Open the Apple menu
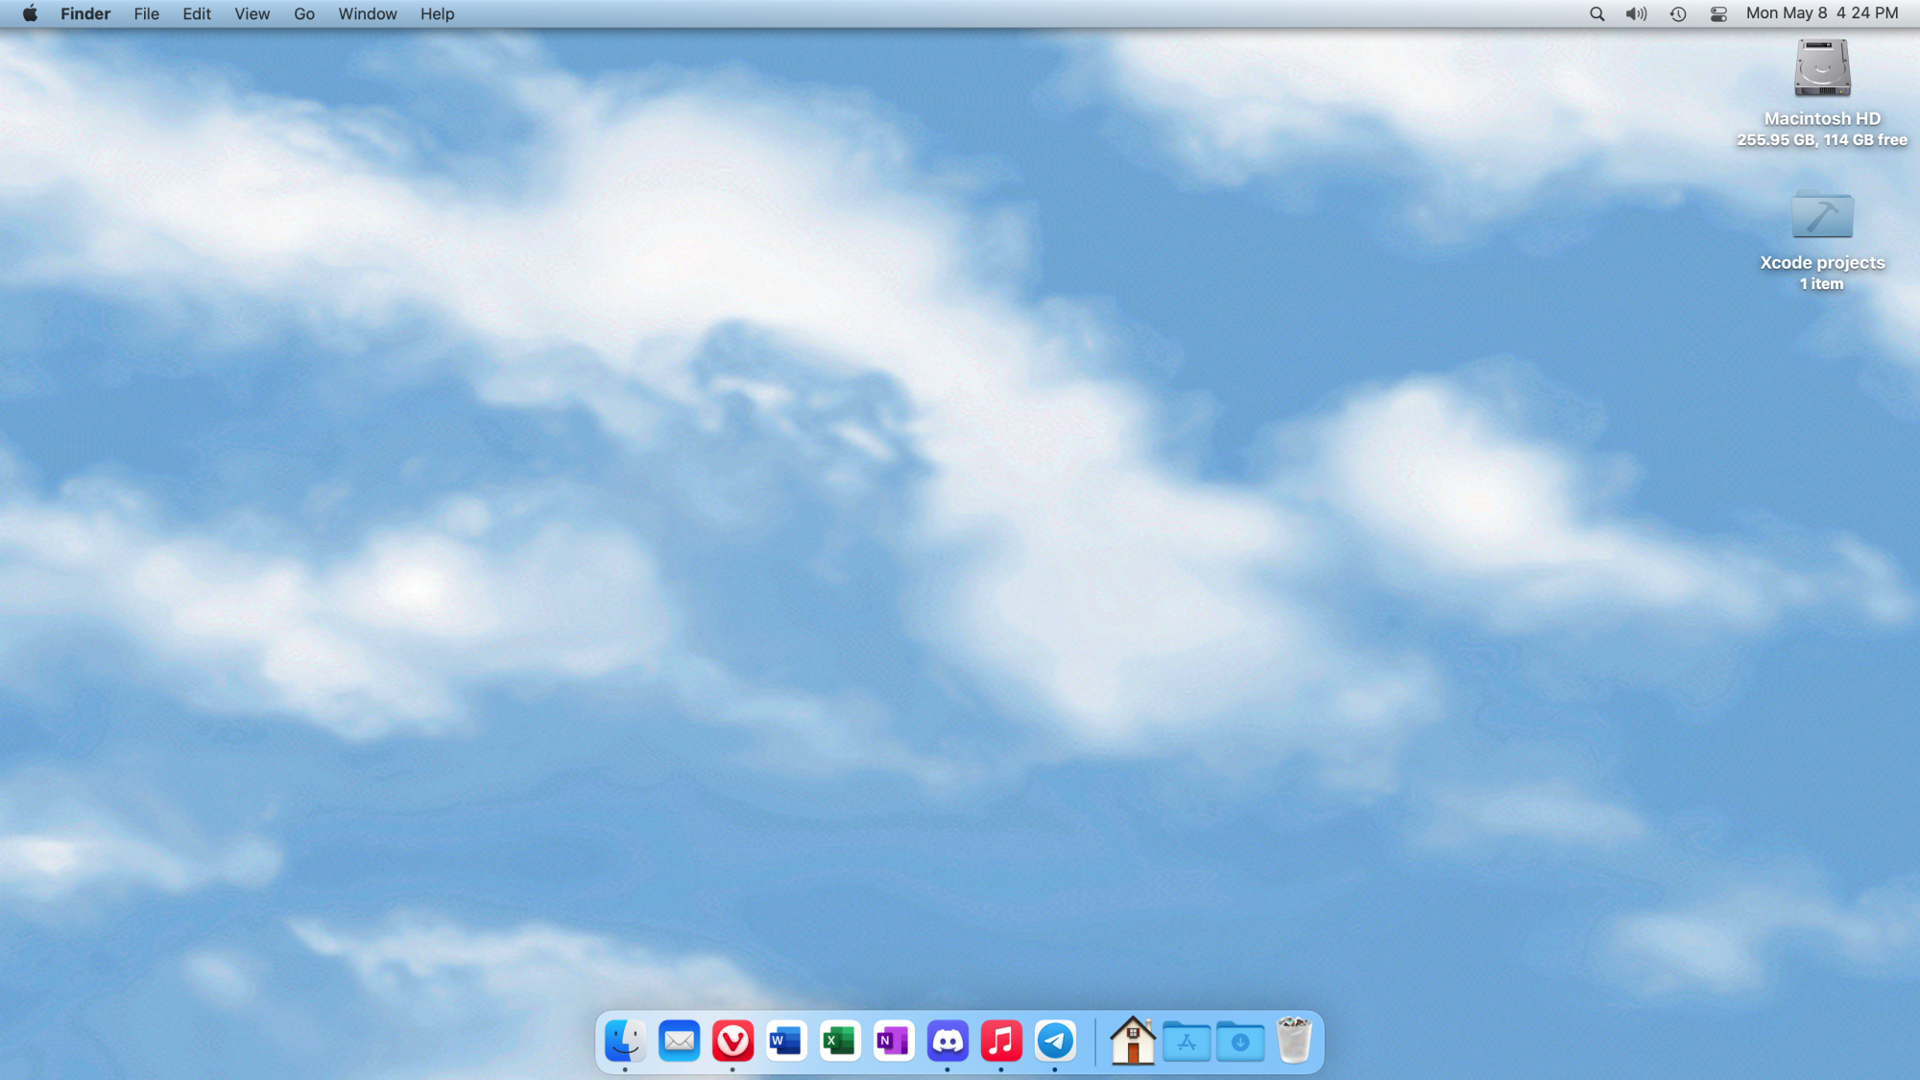1920x1080 pixels. tap(29, 13)
